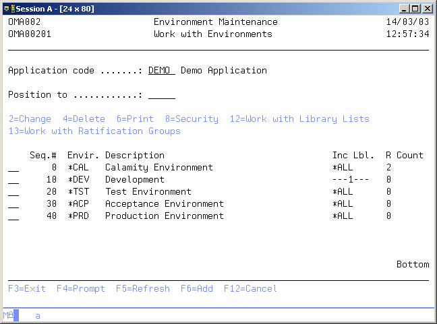Viewport: 437px width, 324px height.
Task: Click the Application code input field
Action: click(161, 71)
